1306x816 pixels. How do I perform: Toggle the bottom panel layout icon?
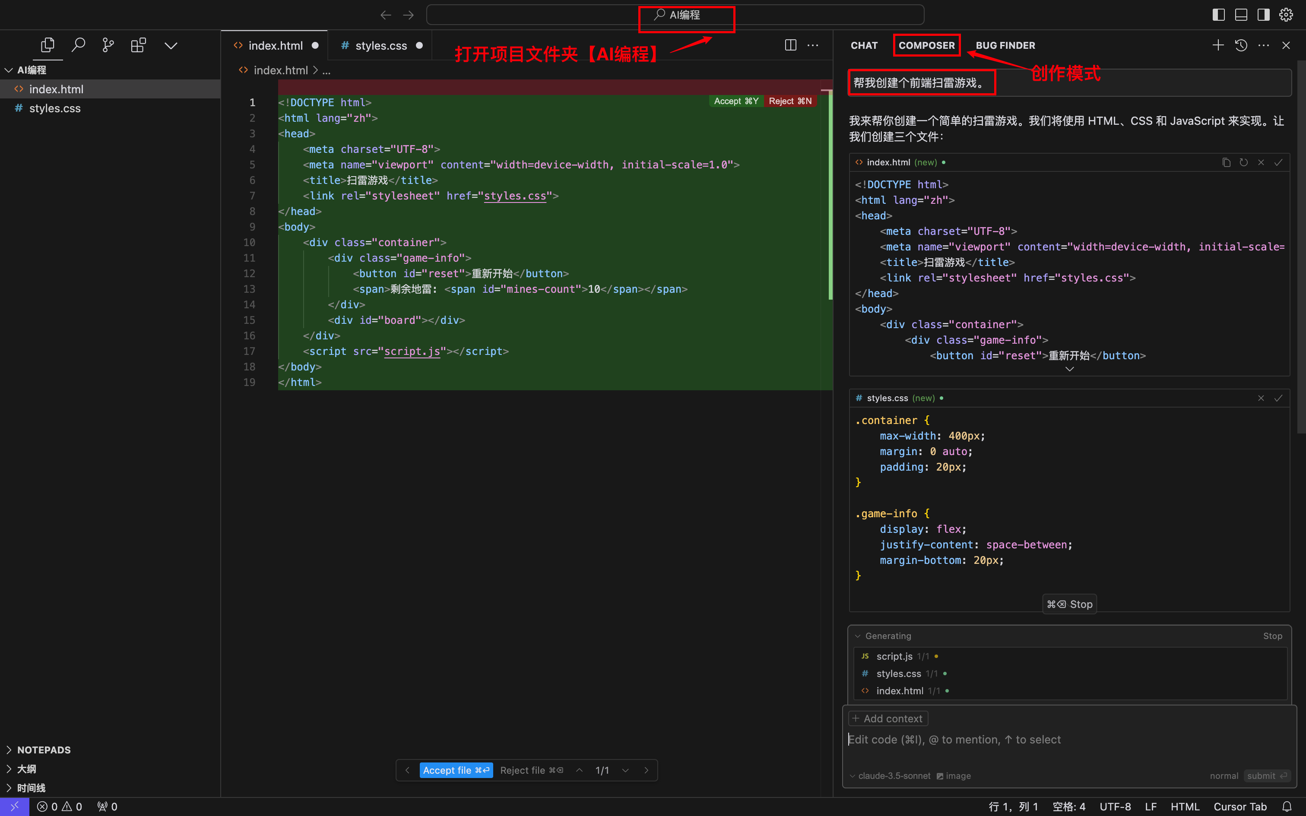click(1241, 15)
